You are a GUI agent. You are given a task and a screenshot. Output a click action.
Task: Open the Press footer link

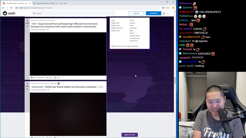point(131,26)
